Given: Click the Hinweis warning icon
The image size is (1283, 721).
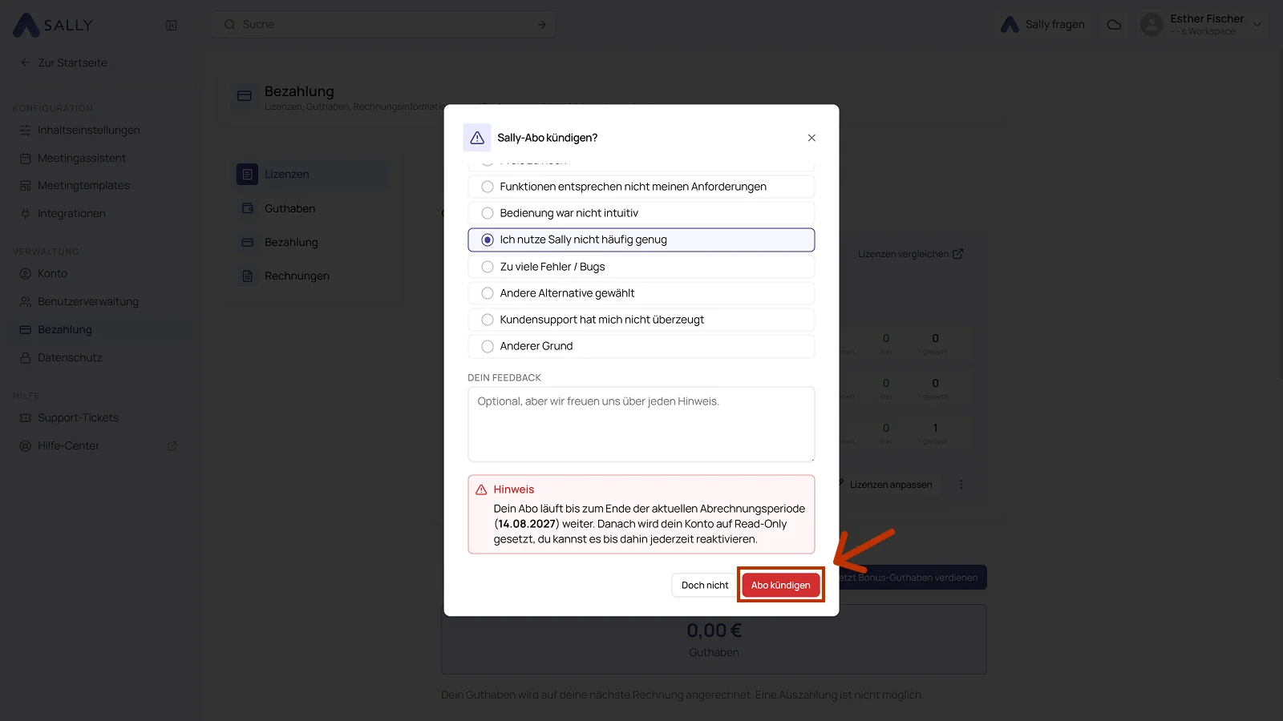Looking at the screenshot, I should (x=481, y=489).
